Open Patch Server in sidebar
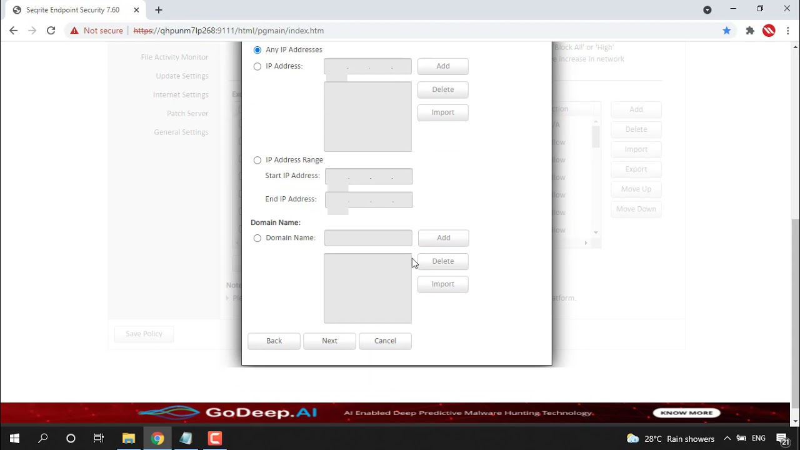This screenshot has height=450, width=800. [x=187, y=113]
